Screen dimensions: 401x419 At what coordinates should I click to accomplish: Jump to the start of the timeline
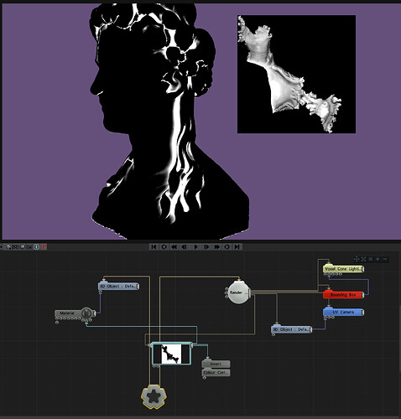154,247
